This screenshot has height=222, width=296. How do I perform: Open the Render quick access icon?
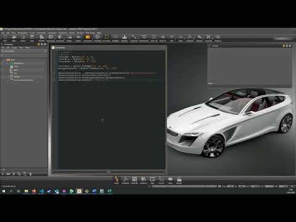point(179,180)
